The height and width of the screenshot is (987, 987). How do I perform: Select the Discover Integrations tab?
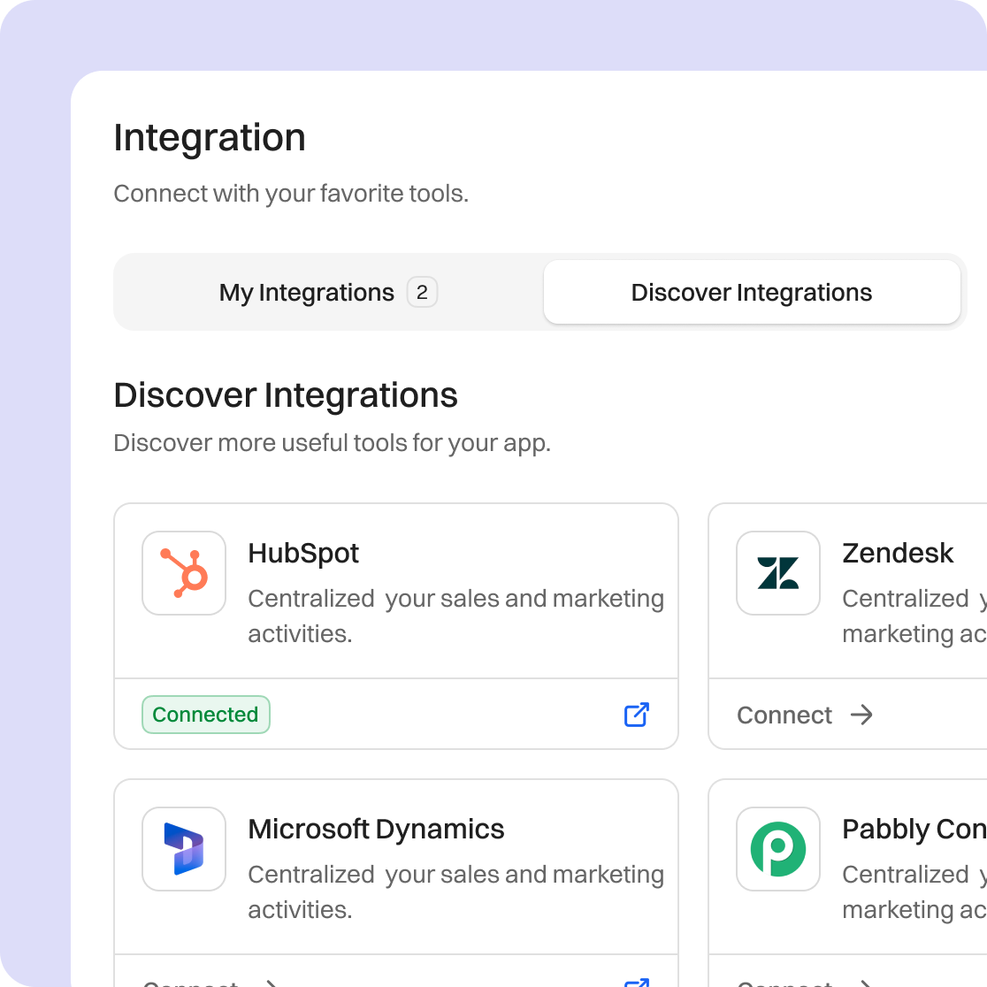752,293
